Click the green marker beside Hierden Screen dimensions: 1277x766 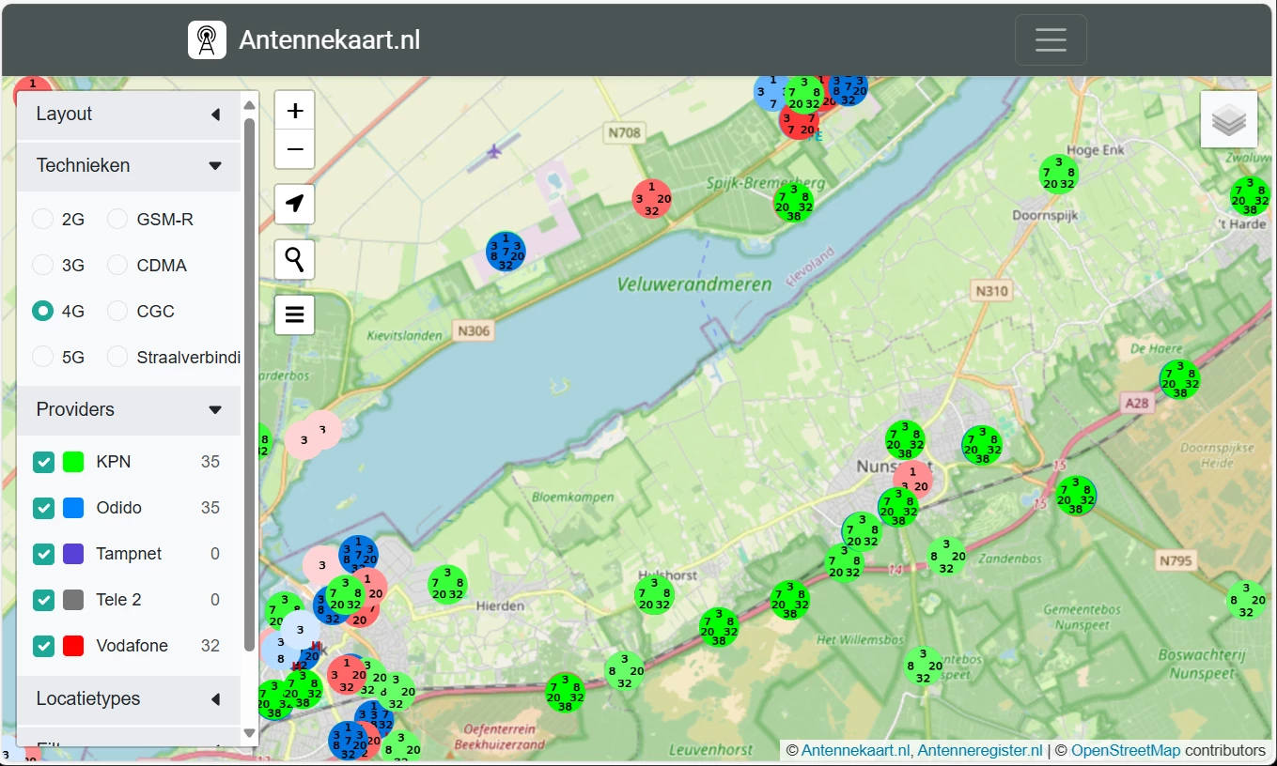[x=447, y=584]
